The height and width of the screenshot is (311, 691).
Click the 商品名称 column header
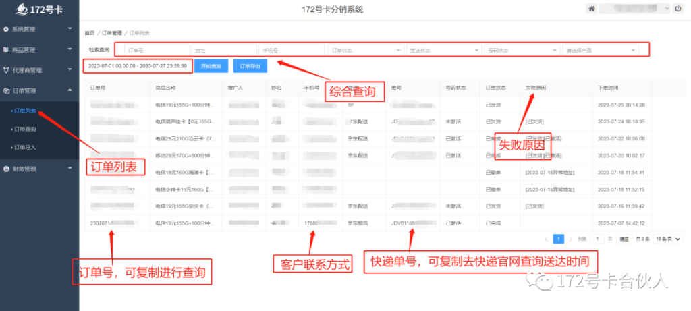[166, 88]
